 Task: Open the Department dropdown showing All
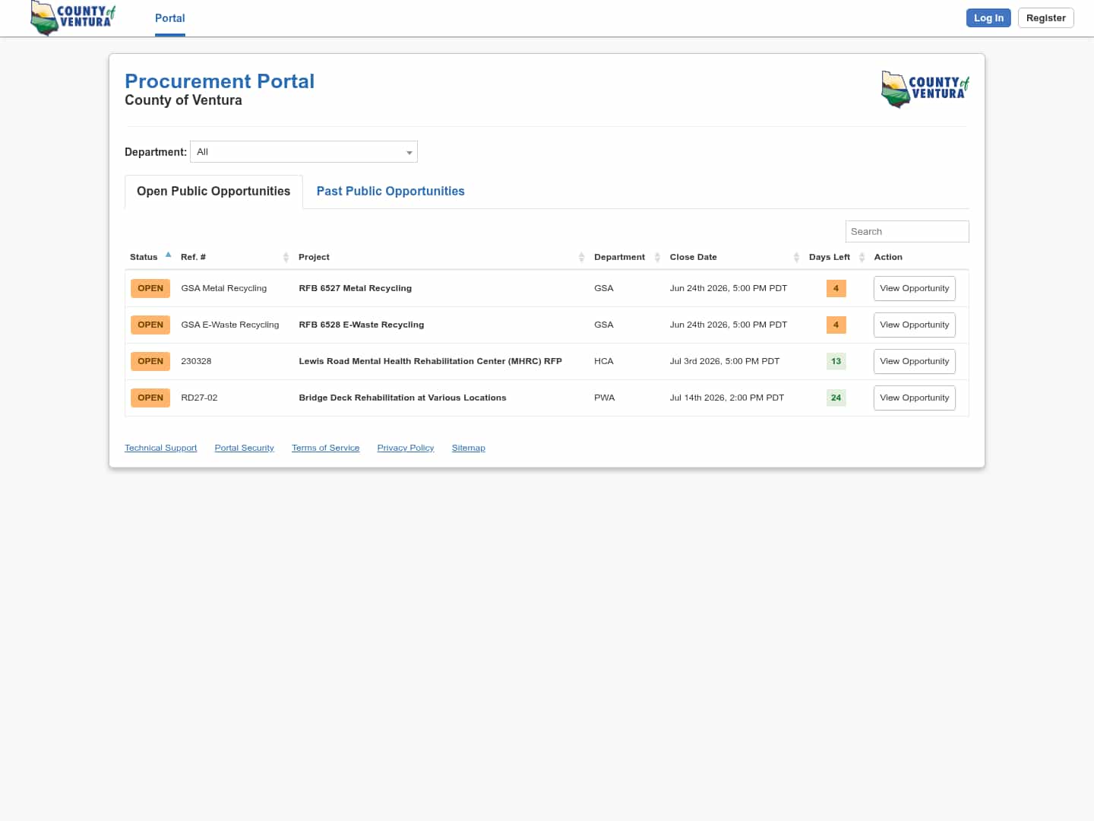(x=304, y=152)
